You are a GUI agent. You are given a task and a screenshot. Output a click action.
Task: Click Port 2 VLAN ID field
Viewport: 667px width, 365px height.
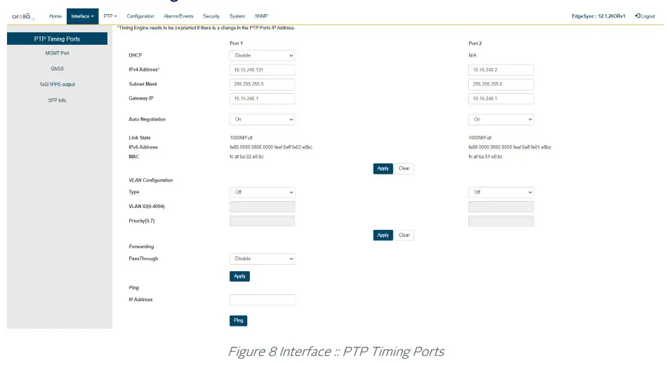(501, 207)
